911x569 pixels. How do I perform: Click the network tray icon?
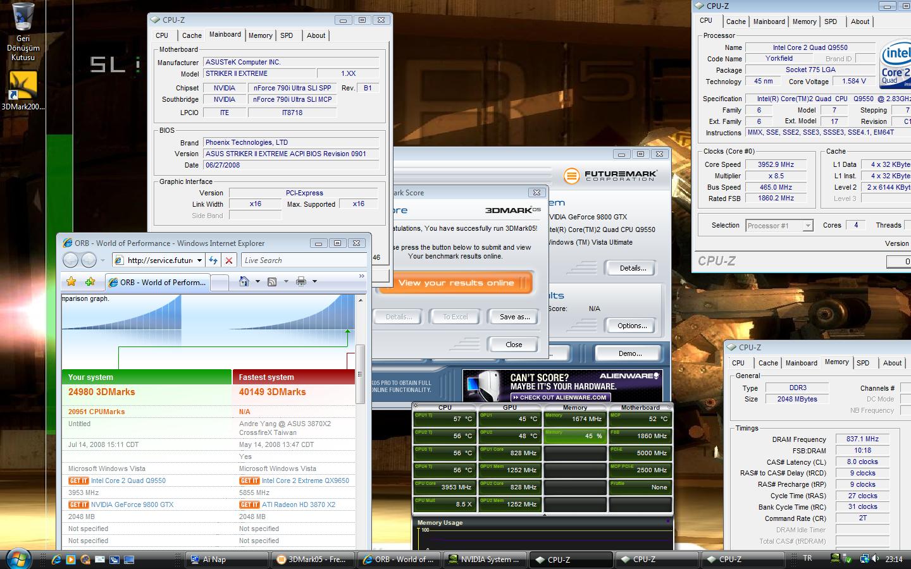[x=864, y=559]
